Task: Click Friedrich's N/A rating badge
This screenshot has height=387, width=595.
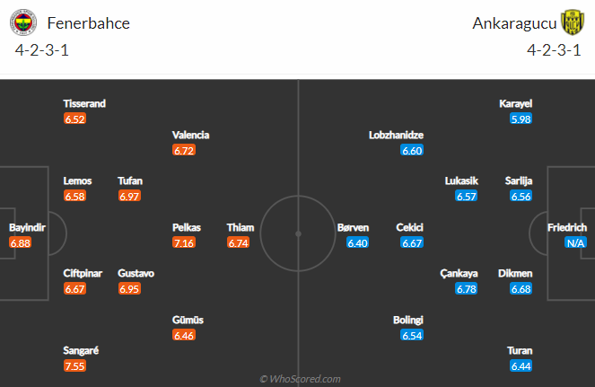Action: click(x=575, y=242)
